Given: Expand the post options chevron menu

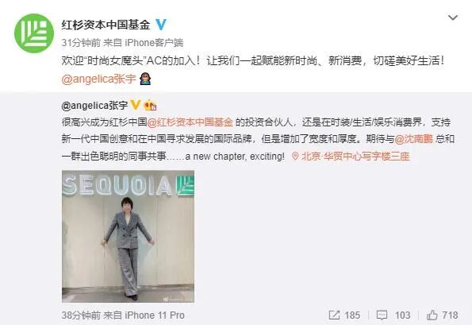Looking at the screenshot, I should click(453, 17).
